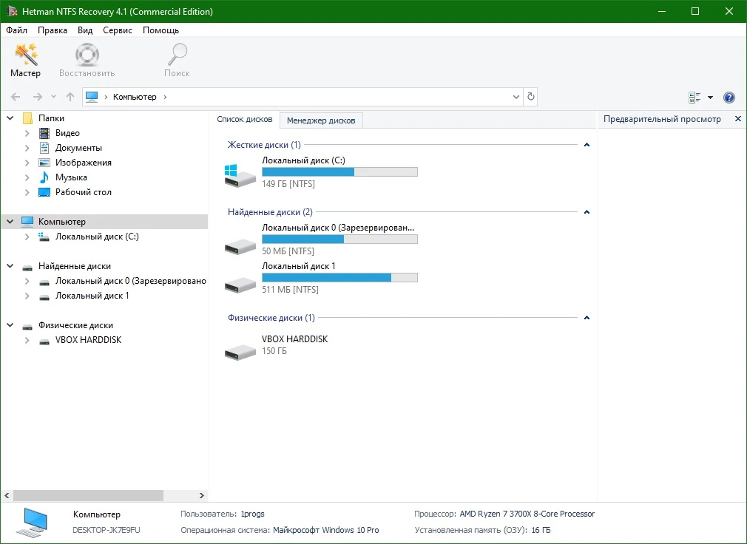Select Локальный диск 1 in the tree

[92, 296]
